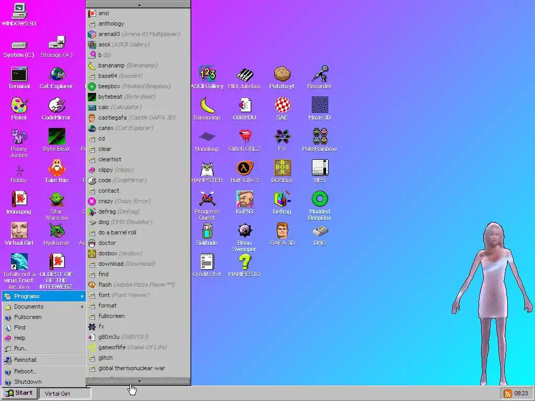
Task: Open the Half-Life 3 icon
Action: (245, 172)
